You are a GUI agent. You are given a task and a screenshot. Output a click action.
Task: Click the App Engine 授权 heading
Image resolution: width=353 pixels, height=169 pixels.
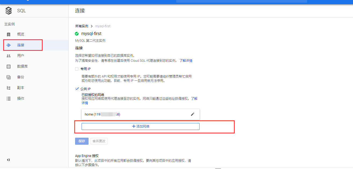click(x=87, y=156)
